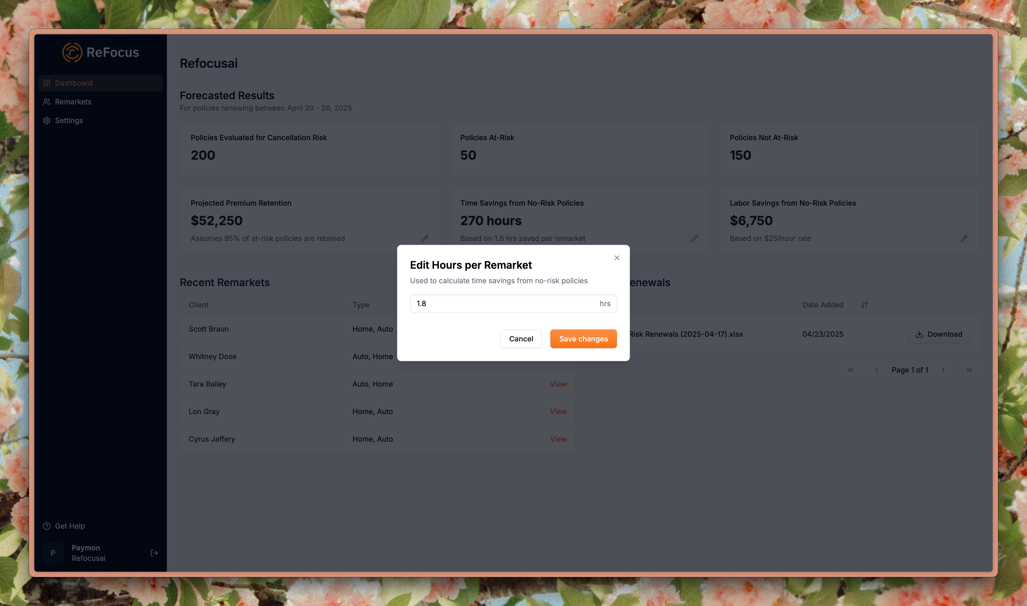The width and height of the screenshot is (1027, 606).
Task: Click the Paymon user name
Action: pos(86,548)
